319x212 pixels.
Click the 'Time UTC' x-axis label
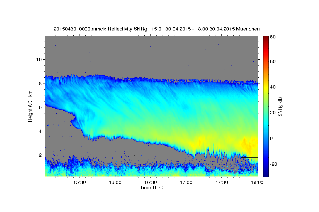151,188
